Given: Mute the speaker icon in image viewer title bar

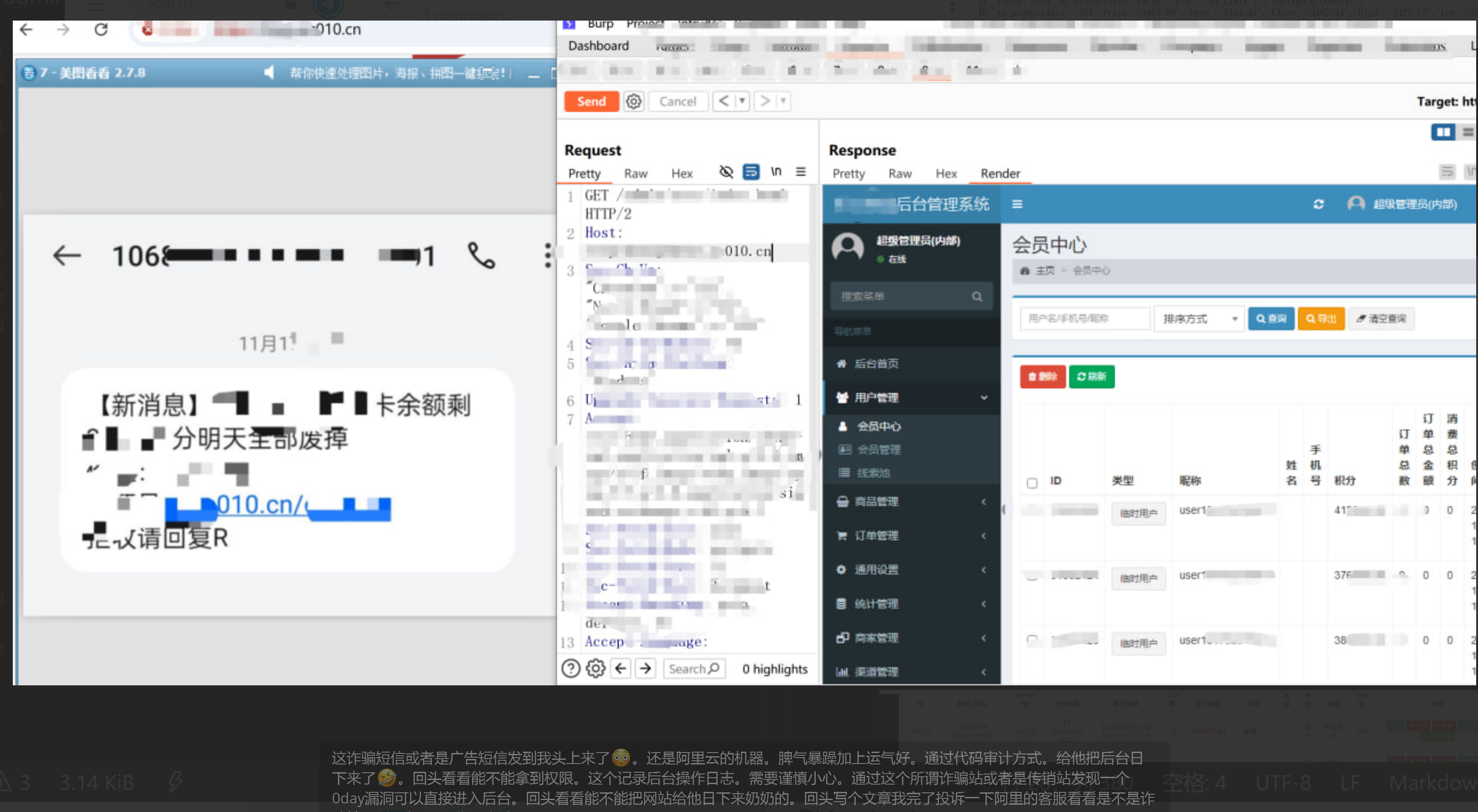Looking at the screenshot, I should tap(268, 73).
